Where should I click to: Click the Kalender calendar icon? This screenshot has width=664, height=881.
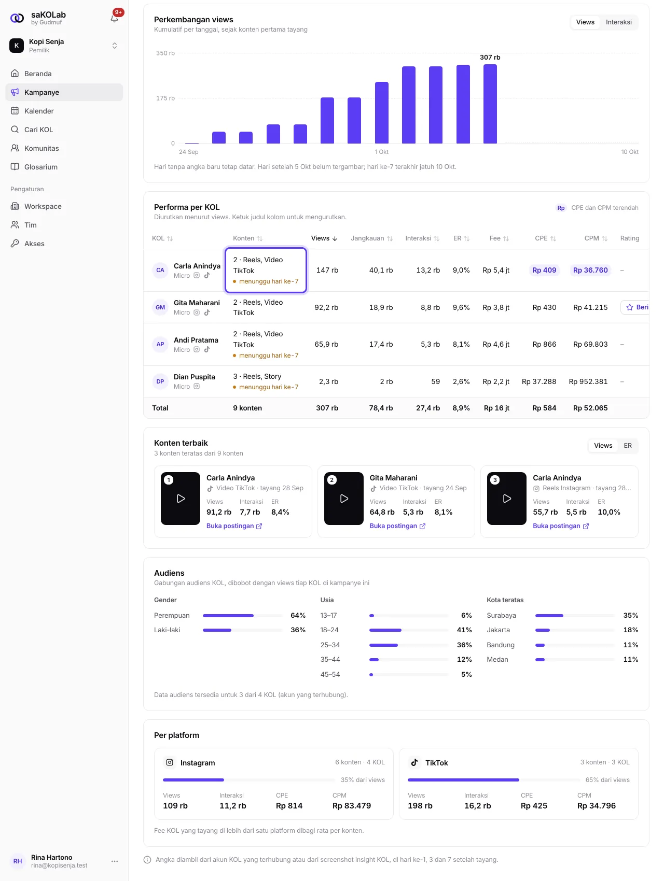tap(15, 111)
